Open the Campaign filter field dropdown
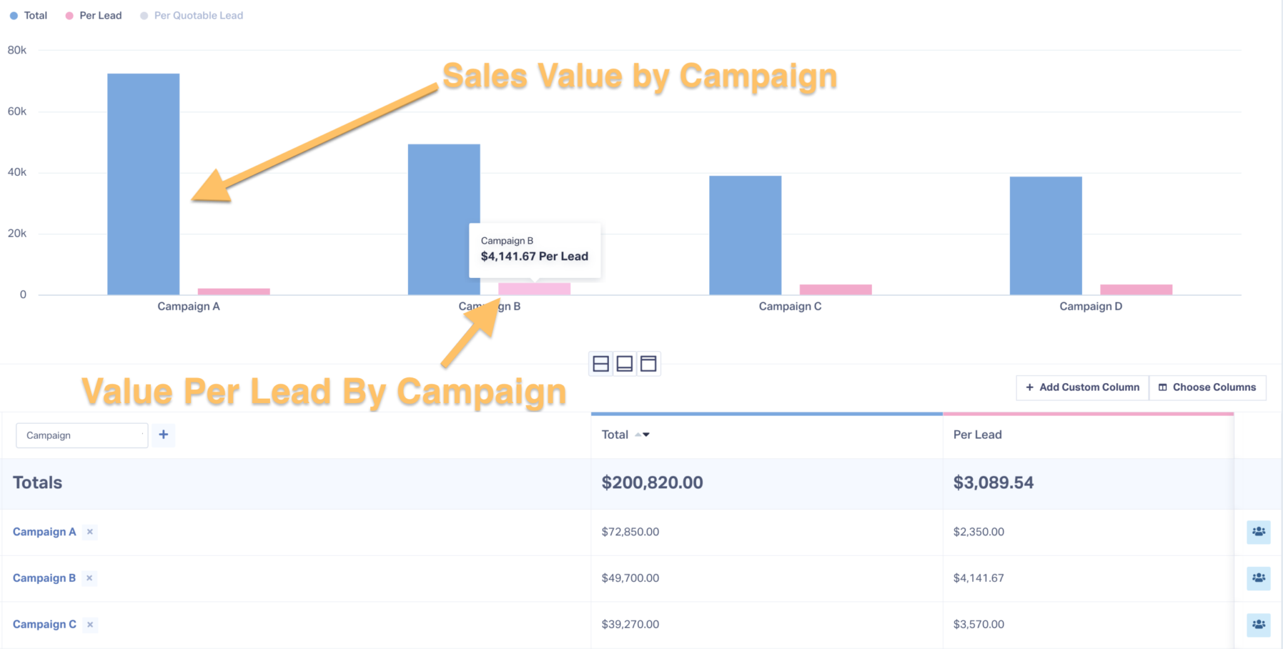 point(81,434)
